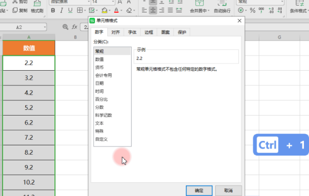Justify text alignment
Viewport: 309px width, 196px height.
point(170,10)
